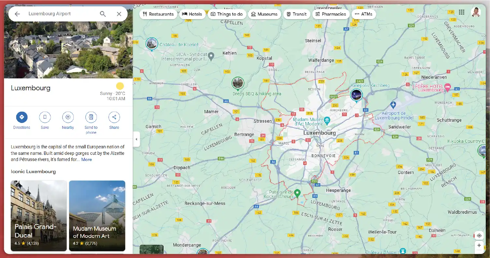Clear the search with the X icon
The height and width of the screenshot is (258, 490).
pyautogui.click(x=119, y=14)
